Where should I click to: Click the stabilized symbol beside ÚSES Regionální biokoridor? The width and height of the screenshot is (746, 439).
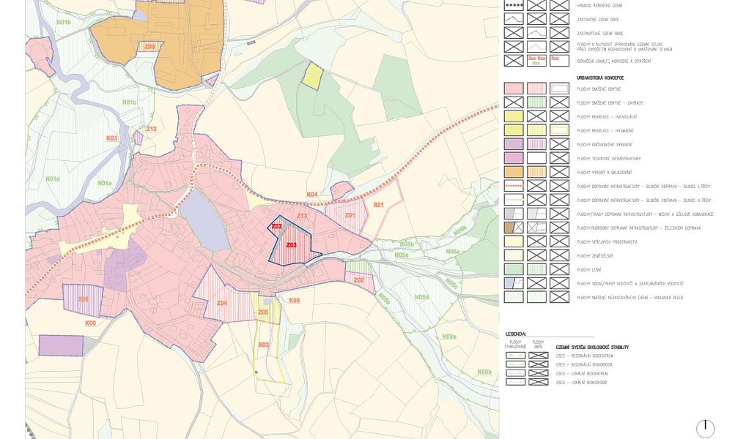515,364
